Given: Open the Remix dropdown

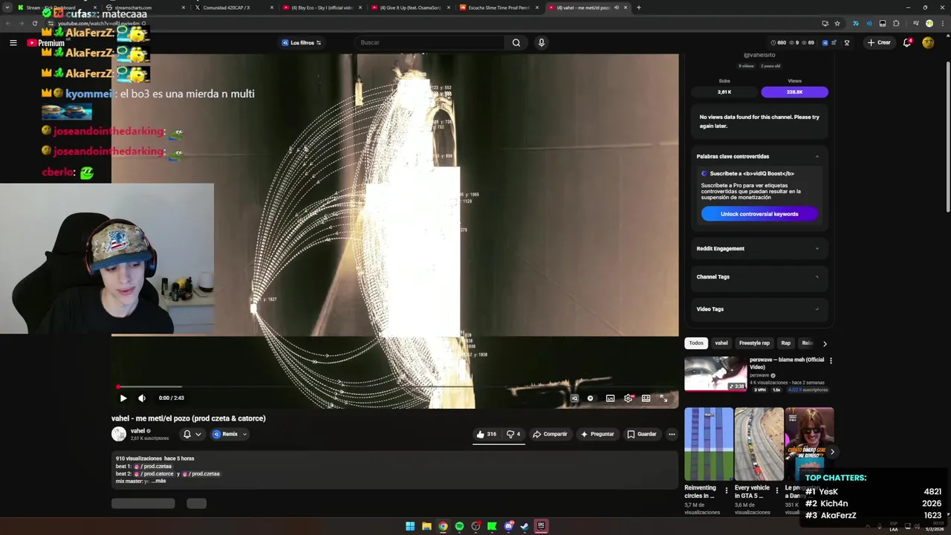Looking at the screenshot, I should pyautogui.click(x=229, y=434).
